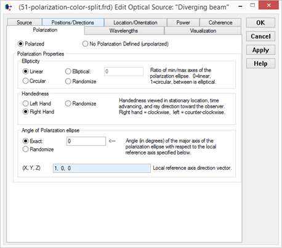Choose Randomize under Ellipticity

point(81,81)
